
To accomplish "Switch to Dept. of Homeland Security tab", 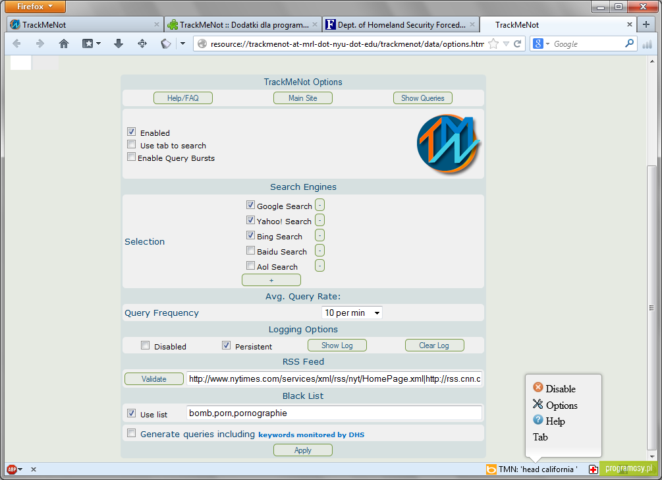I will (400, 24).
